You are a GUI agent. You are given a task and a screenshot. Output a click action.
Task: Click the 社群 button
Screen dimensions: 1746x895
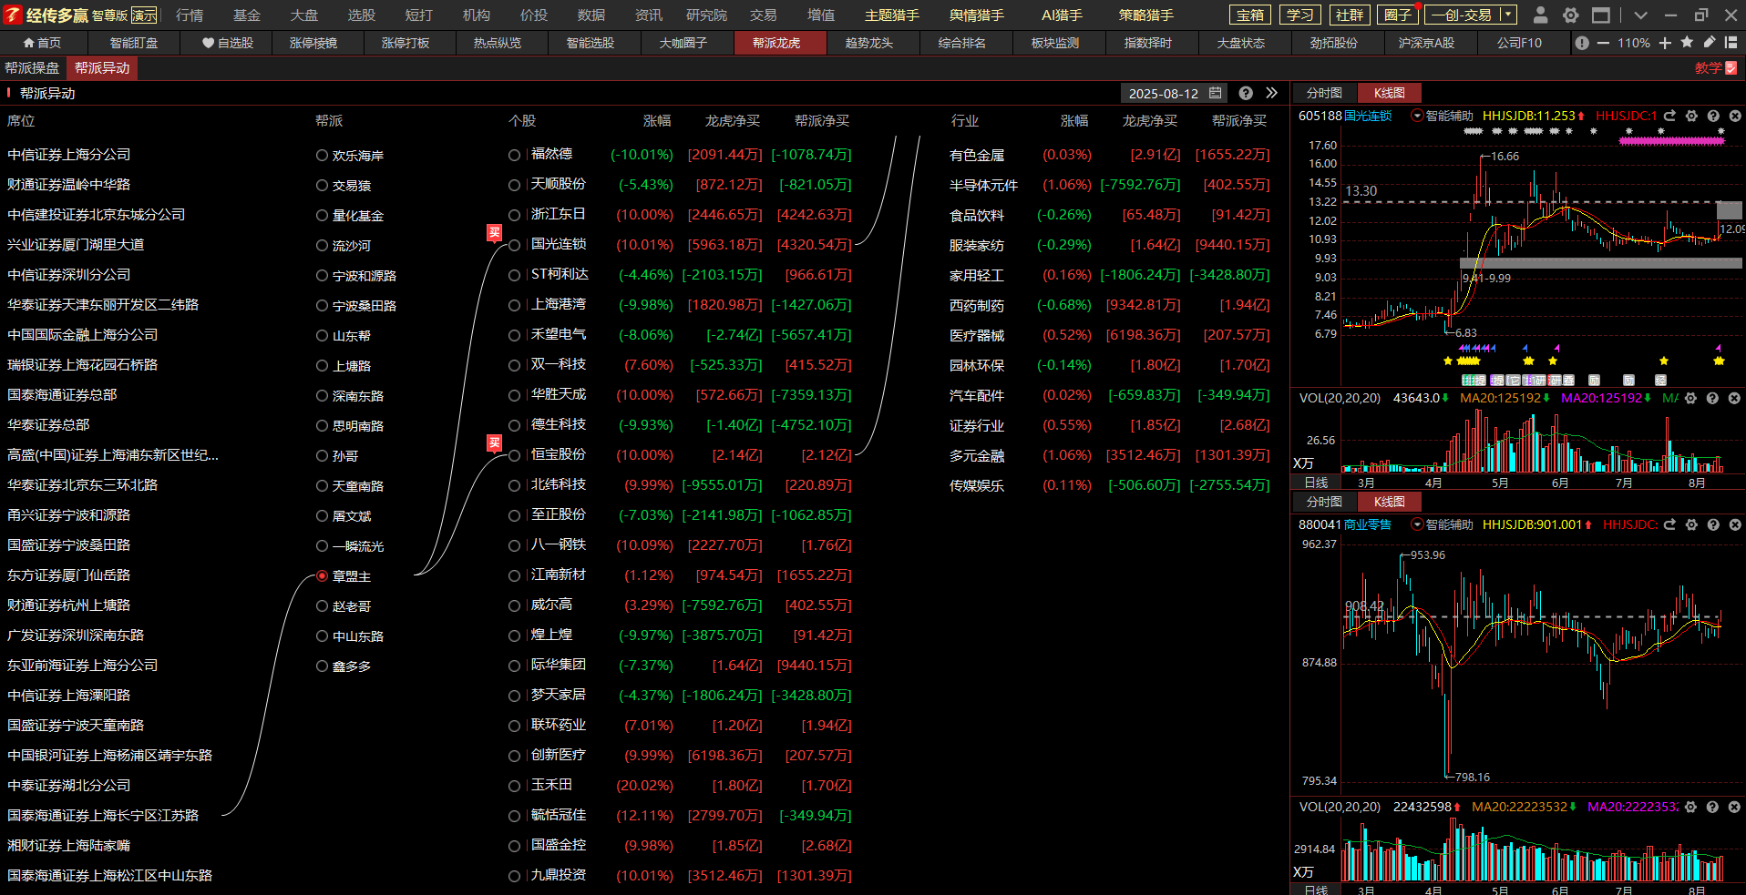point(1350,15)
